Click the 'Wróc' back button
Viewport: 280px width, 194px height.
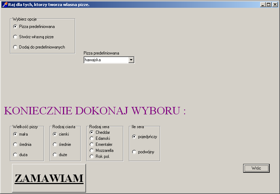coord(256,168)
